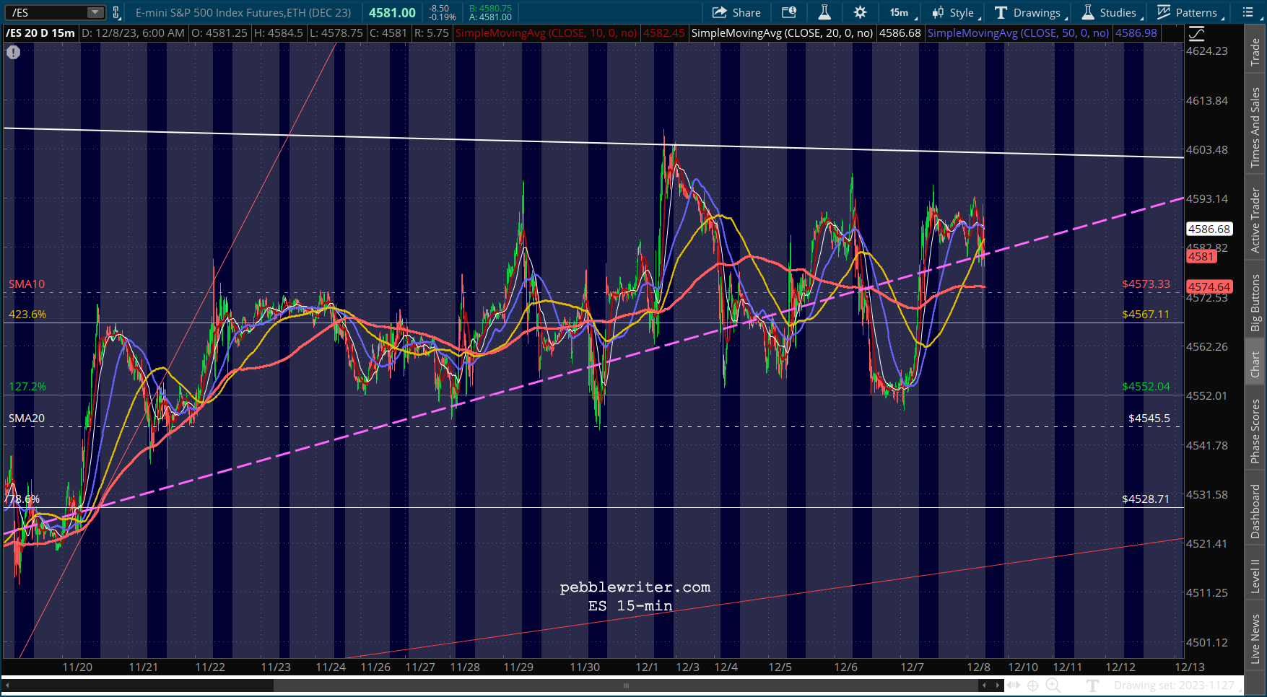
Task: Open the Style menu
Action: (954, 12)
